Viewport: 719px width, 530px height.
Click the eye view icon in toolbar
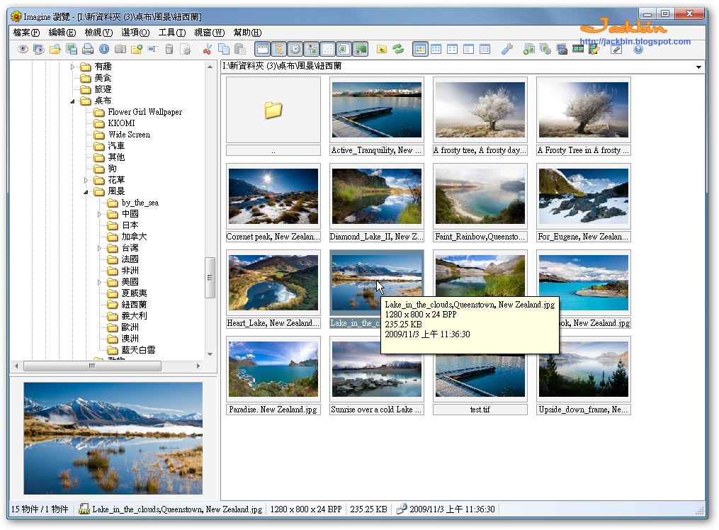pos(23,49)
